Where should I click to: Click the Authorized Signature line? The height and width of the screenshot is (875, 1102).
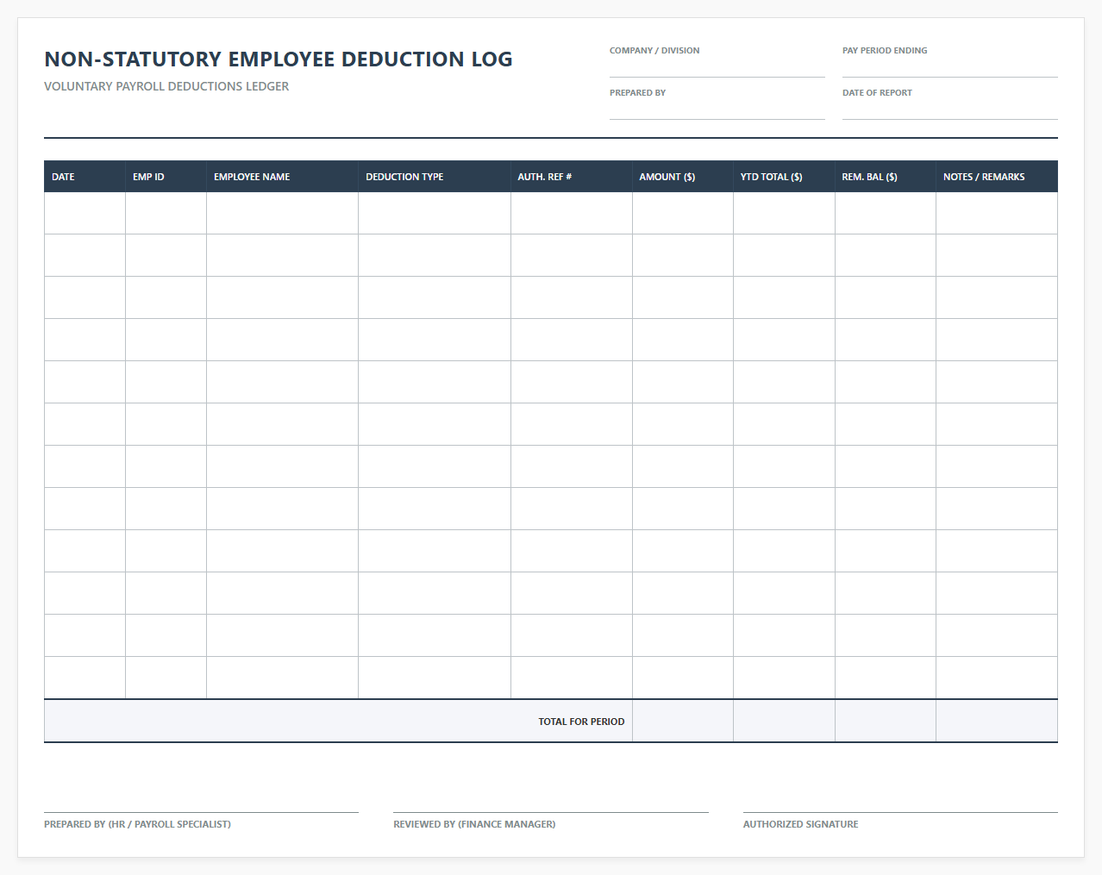tap(900, 812)
